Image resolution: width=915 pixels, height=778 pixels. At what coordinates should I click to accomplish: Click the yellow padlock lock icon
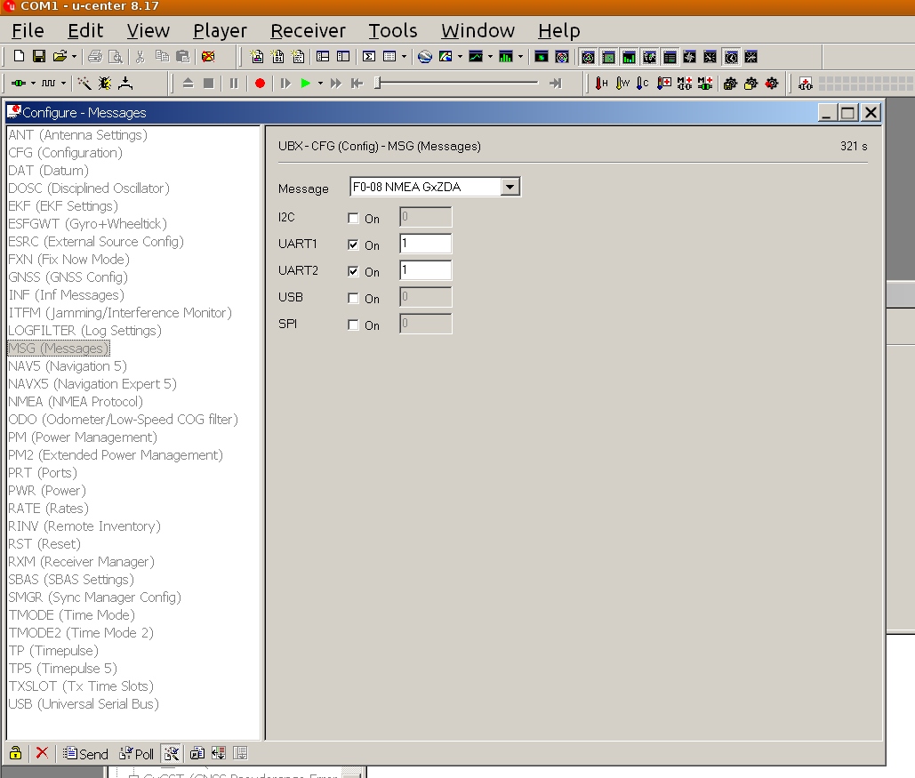point(16,753)
